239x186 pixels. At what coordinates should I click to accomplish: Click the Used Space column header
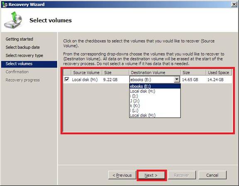click(219, 73)
